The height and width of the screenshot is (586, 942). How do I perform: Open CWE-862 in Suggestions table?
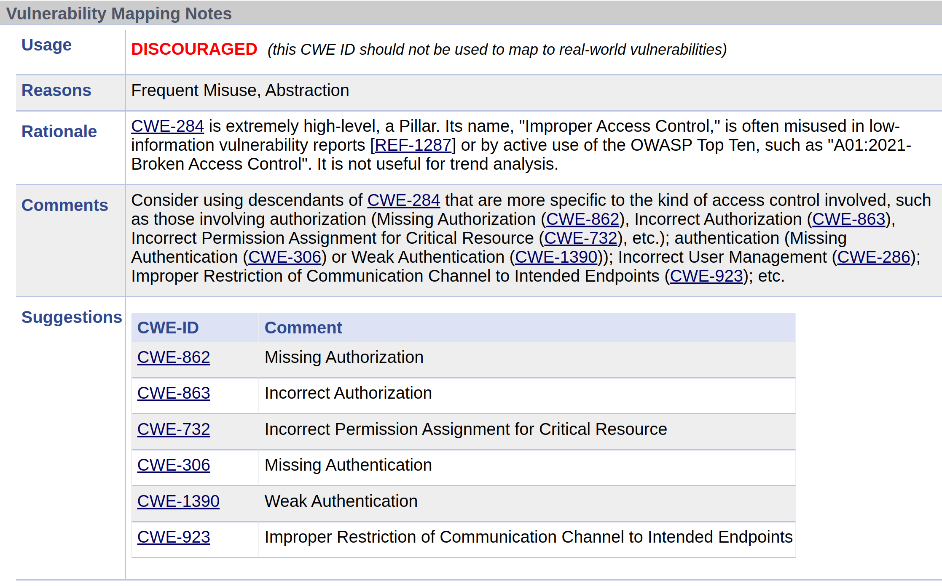pos(174,357)
